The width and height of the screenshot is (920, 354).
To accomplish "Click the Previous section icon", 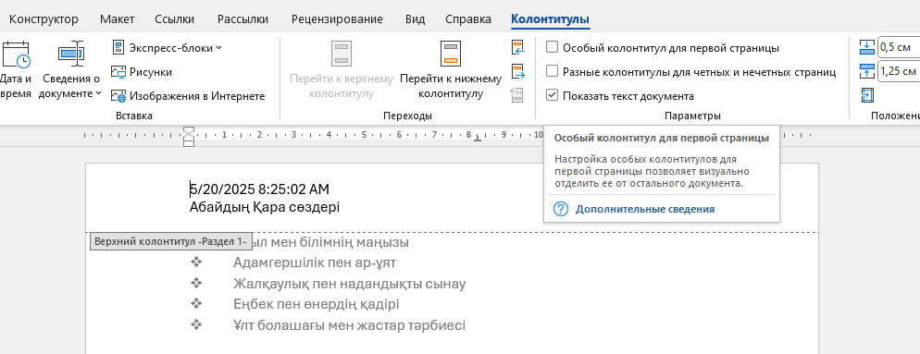I will 517,47.
